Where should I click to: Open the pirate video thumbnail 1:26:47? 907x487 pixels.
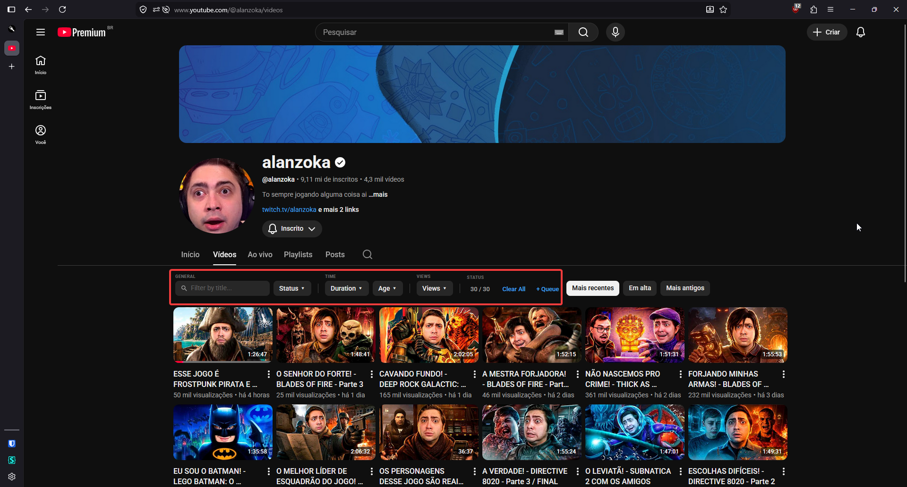(x=223, y=335)
